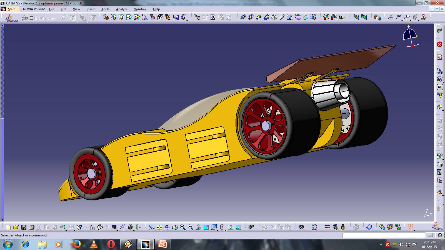Insert a new Product via toolbar icon

(x=113, y=17)
